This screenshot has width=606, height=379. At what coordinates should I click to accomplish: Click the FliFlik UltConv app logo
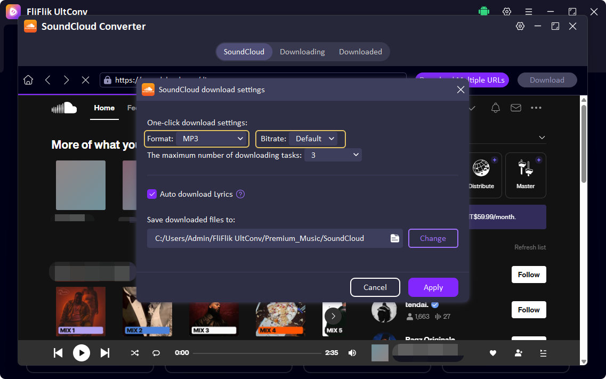coord(13,11)
